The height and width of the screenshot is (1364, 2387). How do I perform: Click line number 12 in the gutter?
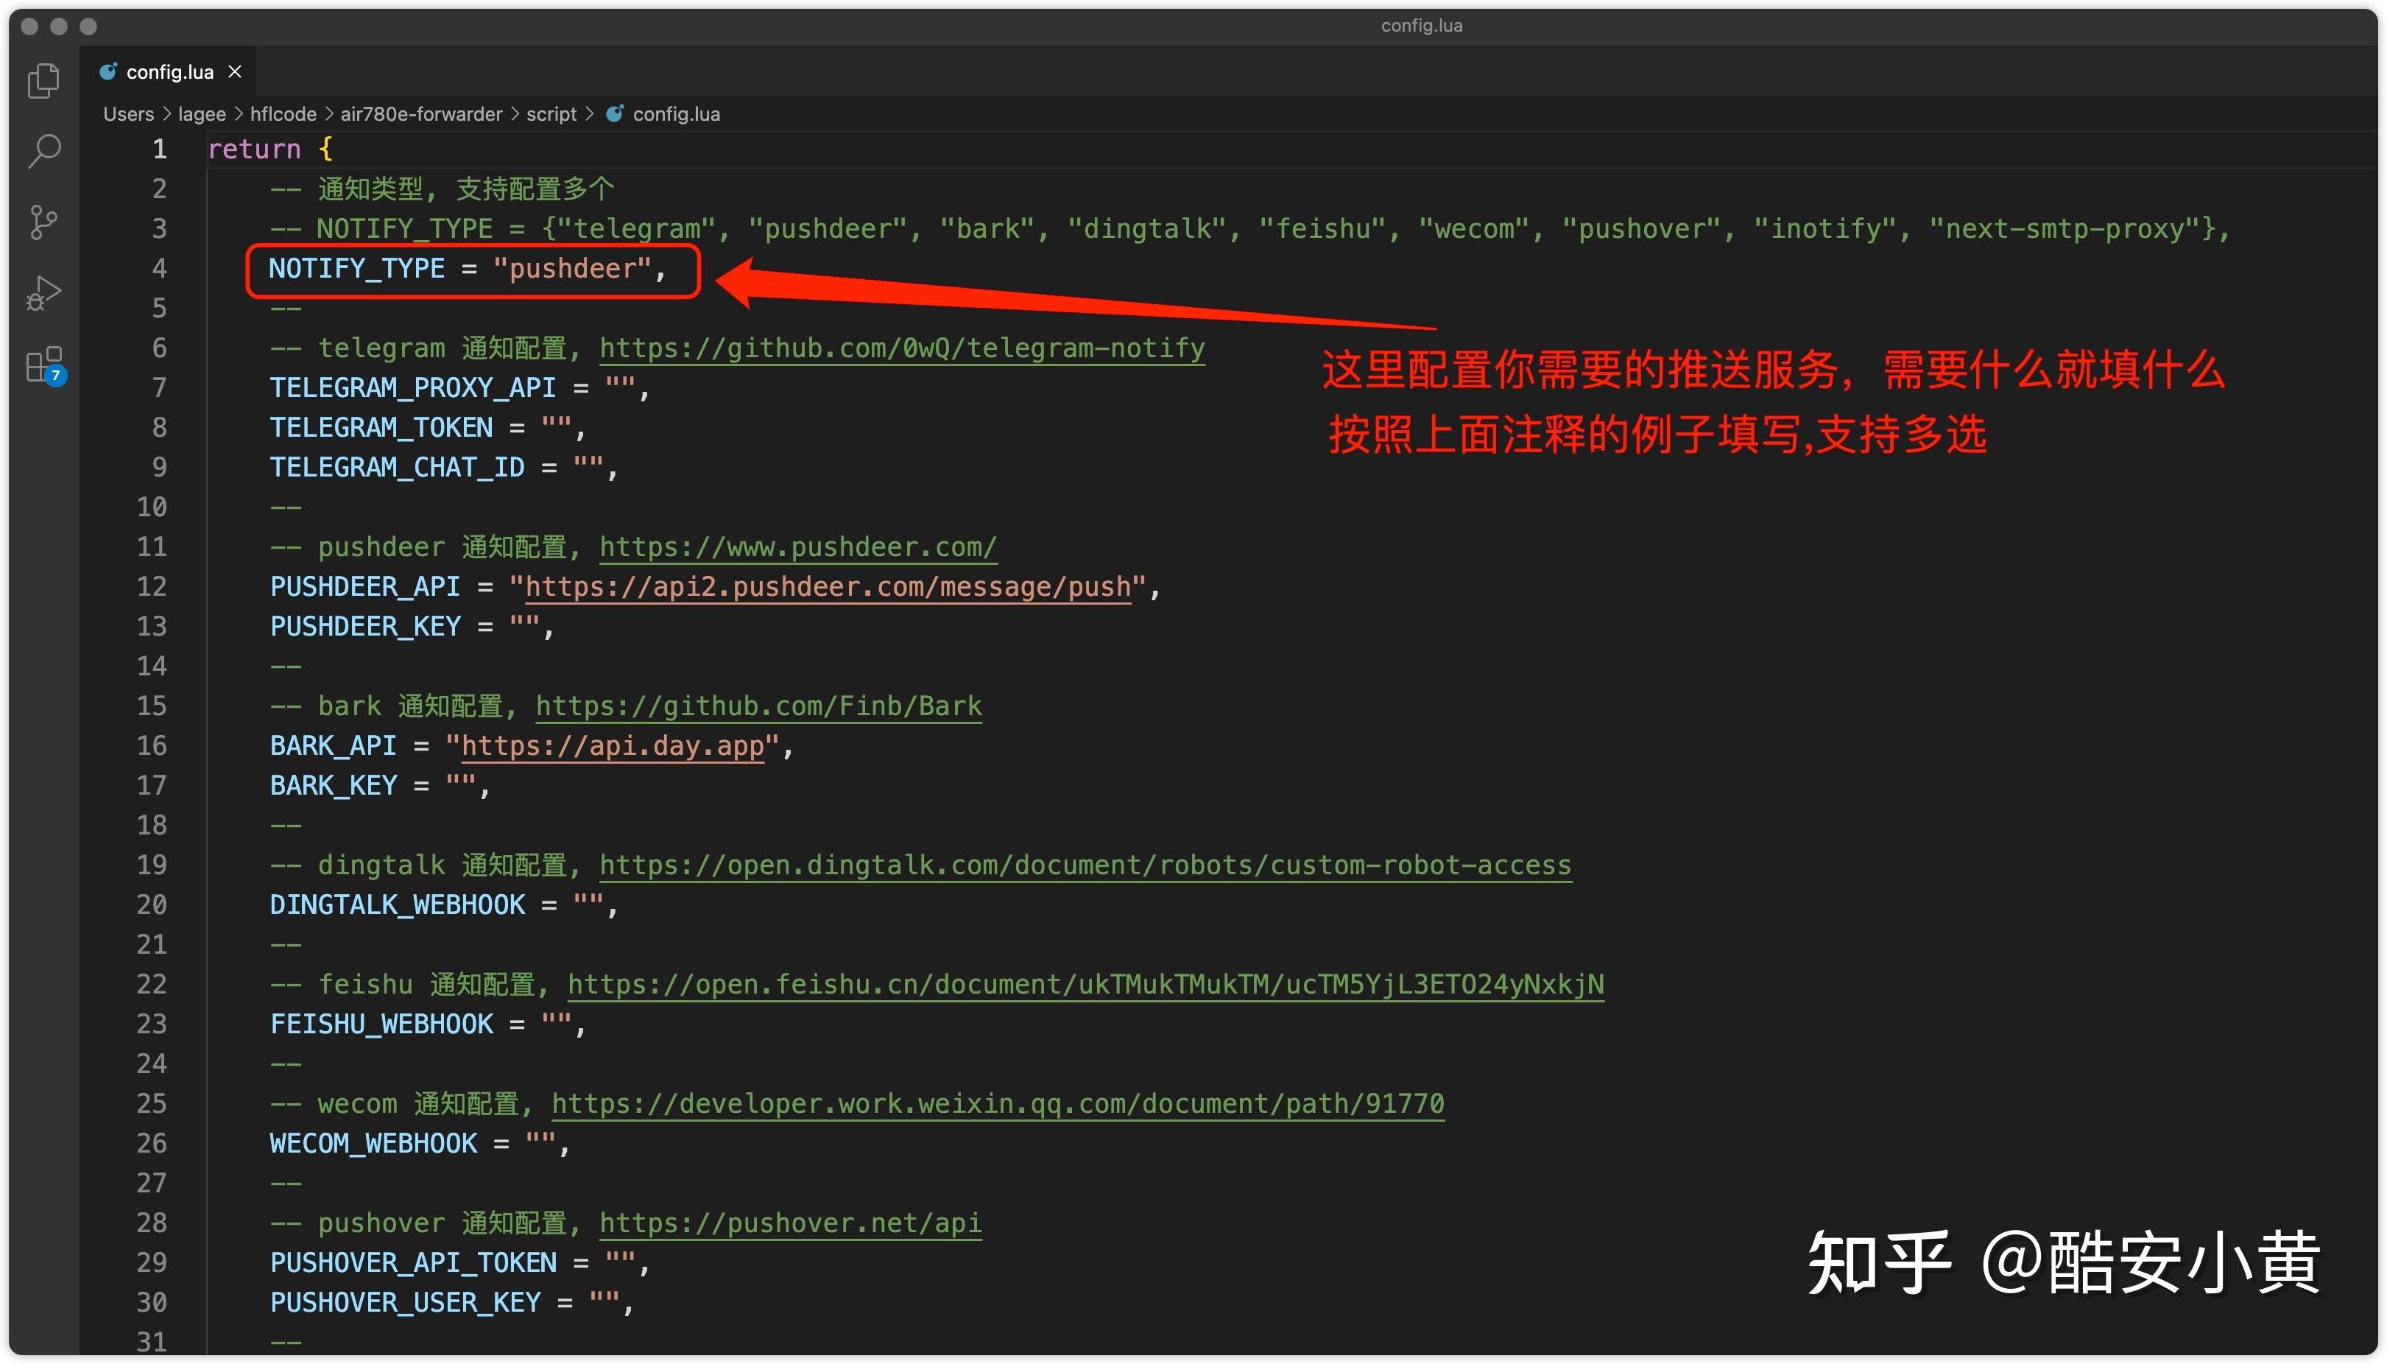click(x=152, y=586)
